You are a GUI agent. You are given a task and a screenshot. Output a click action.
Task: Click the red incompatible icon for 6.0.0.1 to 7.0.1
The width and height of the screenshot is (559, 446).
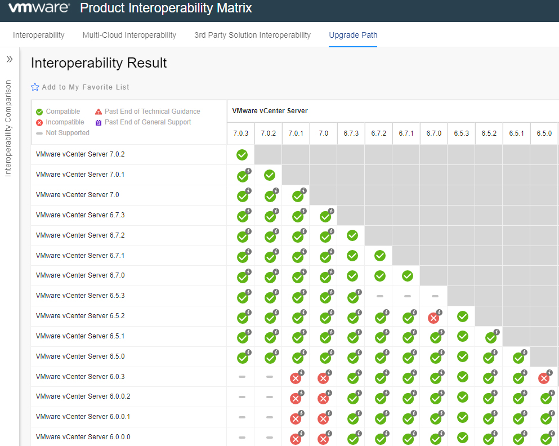pos(296,418)
